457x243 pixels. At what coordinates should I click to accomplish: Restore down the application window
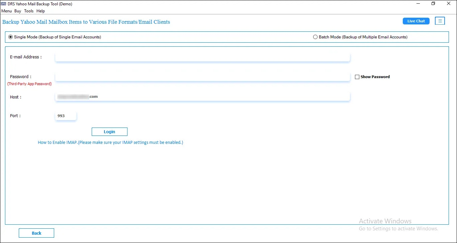(433, 4)
